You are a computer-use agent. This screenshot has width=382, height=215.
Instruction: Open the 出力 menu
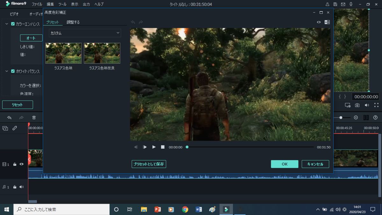pyautogui.click(x=86, y=4)
